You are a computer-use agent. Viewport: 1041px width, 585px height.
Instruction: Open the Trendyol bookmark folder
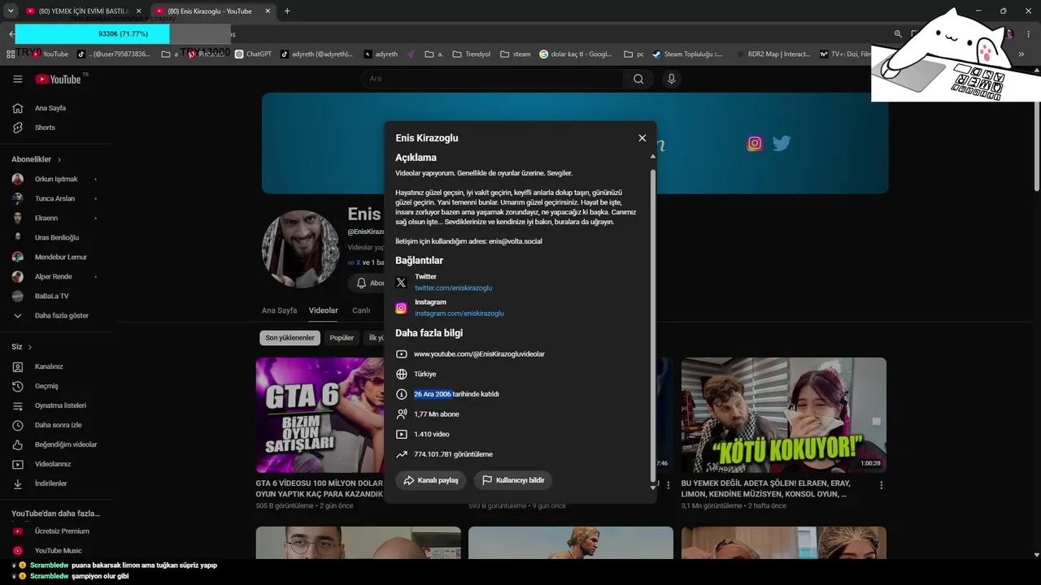[x=471, y=54]
